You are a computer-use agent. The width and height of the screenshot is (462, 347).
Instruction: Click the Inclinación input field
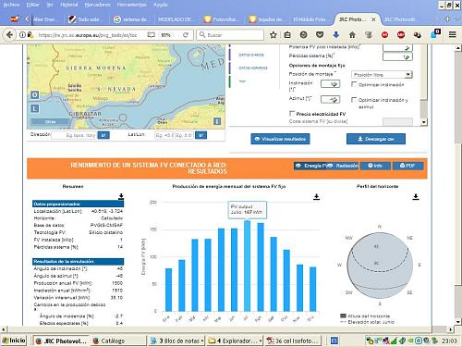pyautogui.click(x=330, y=84)
